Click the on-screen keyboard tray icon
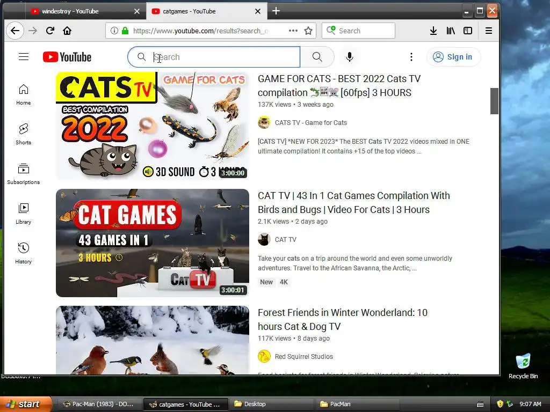This screenshot has height=412, width=550. point(481,404)
